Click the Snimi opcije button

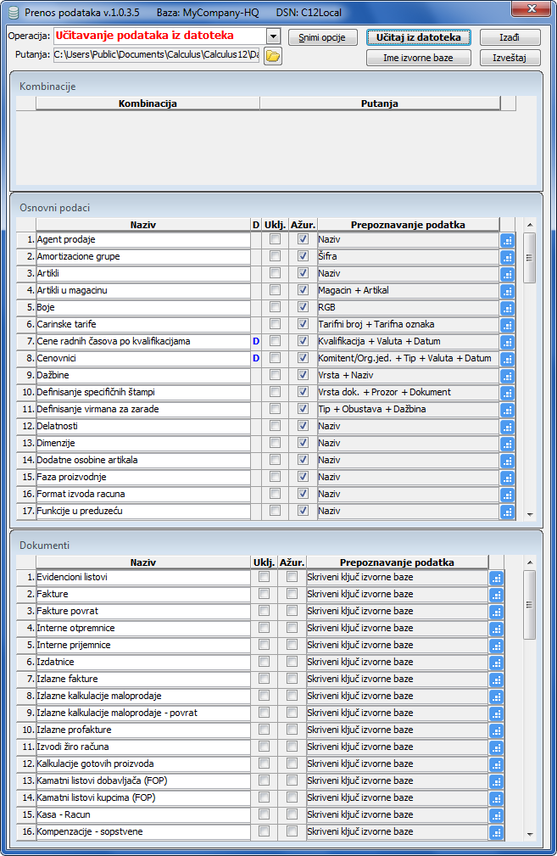[322, 38]
